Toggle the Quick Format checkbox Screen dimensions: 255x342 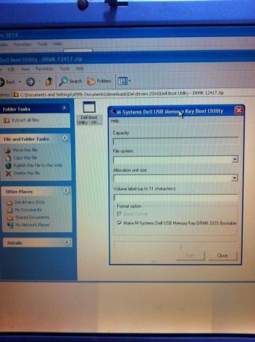click(x=119, y=214)
